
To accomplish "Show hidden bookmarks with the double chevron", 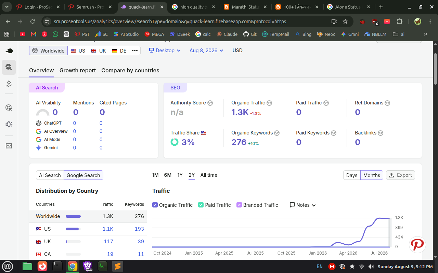I will point(426,34).
